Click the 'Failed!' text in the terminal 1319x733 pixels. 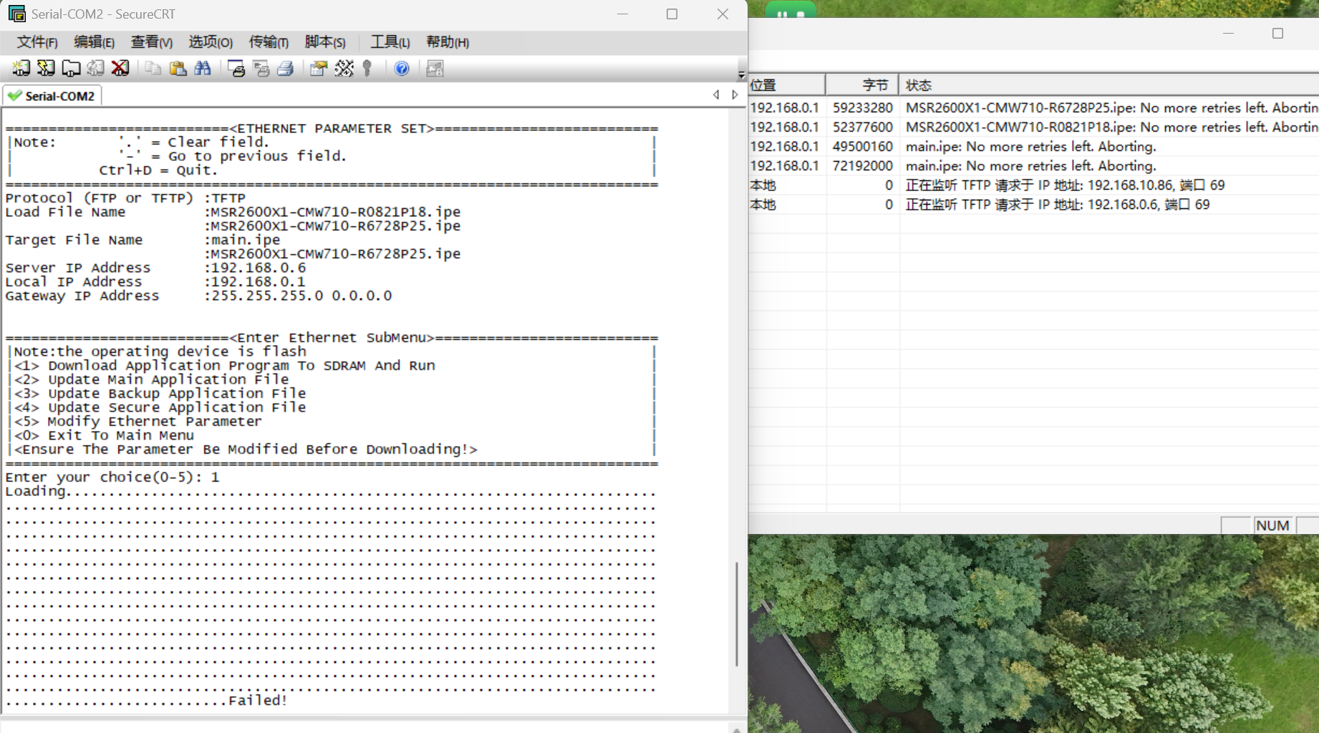pos(258,700)
